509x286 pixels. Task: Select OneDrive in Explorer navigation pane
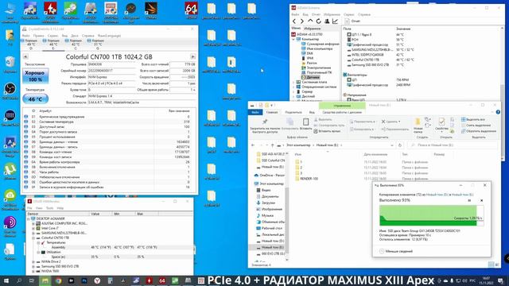(269, 175)
